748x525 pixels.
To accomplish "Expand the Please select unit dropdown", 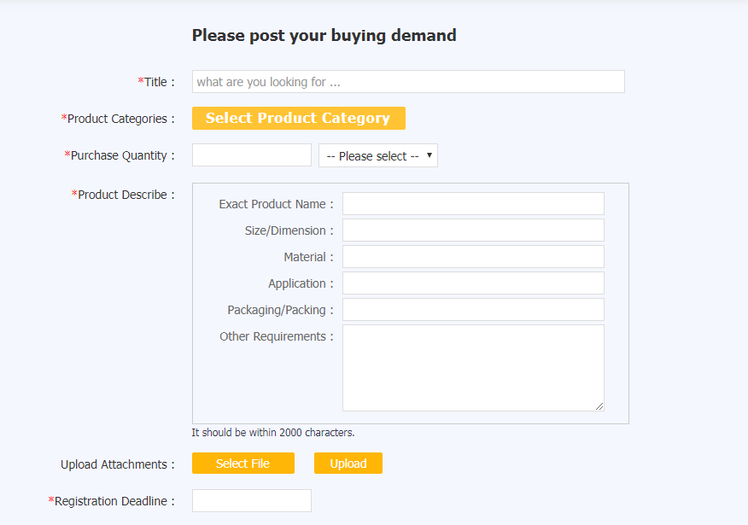I will [378, 155].
